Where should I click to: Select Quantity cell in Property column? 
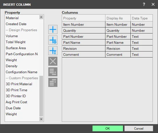tap(84, 31)
